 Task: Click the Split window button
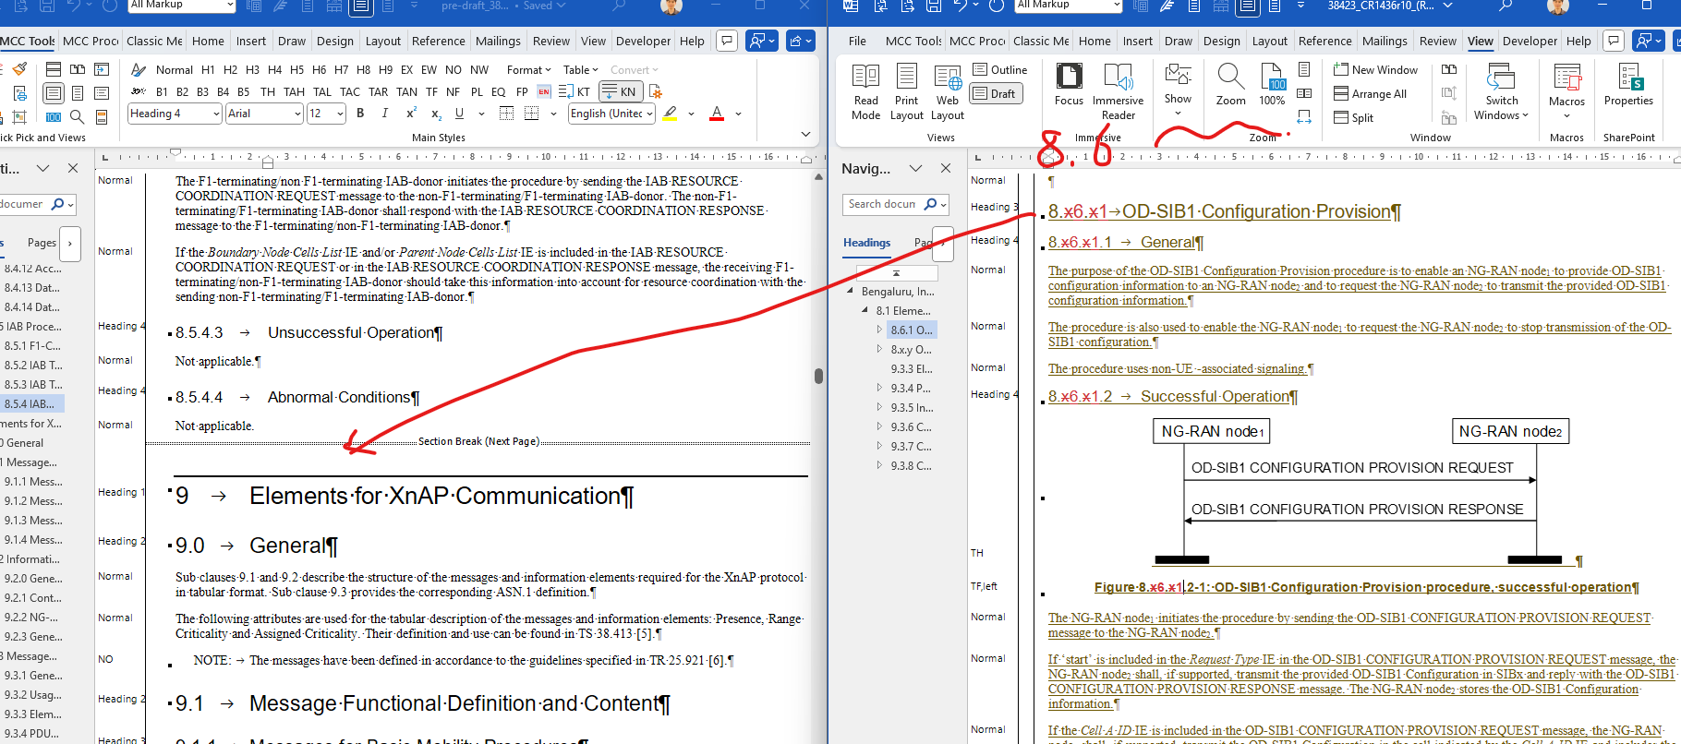1354,118
